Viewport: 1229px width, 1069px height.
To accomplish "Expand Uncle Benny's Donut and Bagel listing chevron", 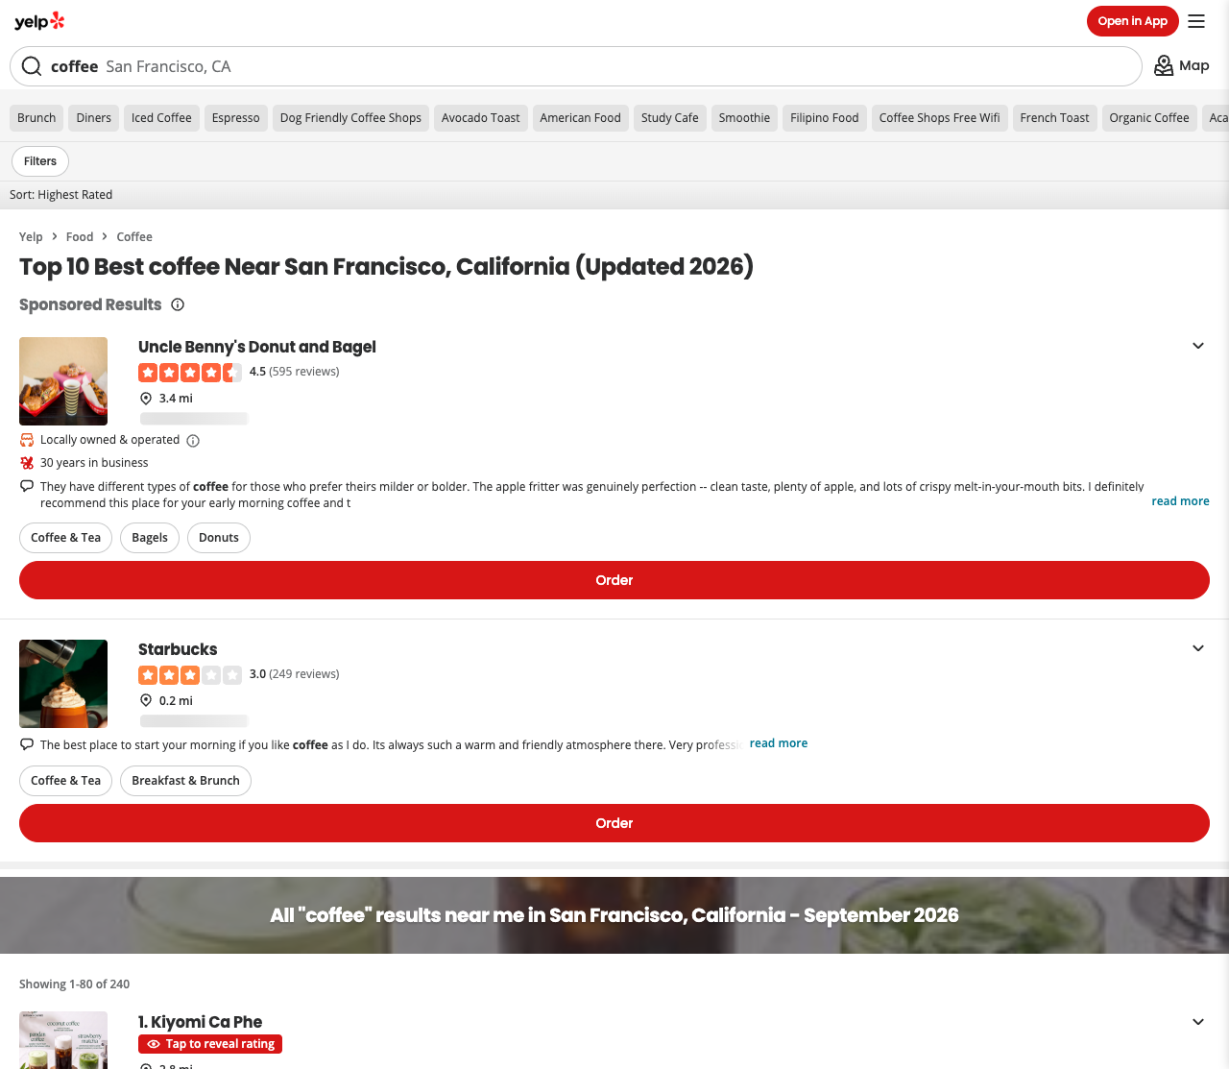I will [1198, 346].
